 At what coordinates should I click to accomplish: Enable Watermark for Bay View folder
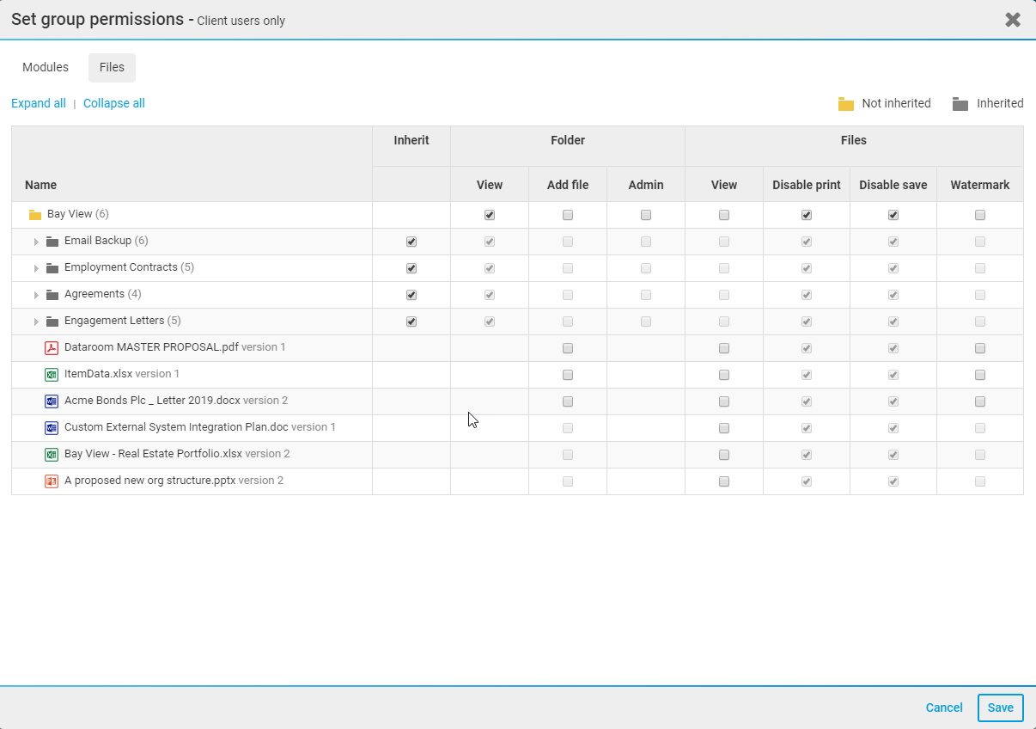(x=980, y=216)
